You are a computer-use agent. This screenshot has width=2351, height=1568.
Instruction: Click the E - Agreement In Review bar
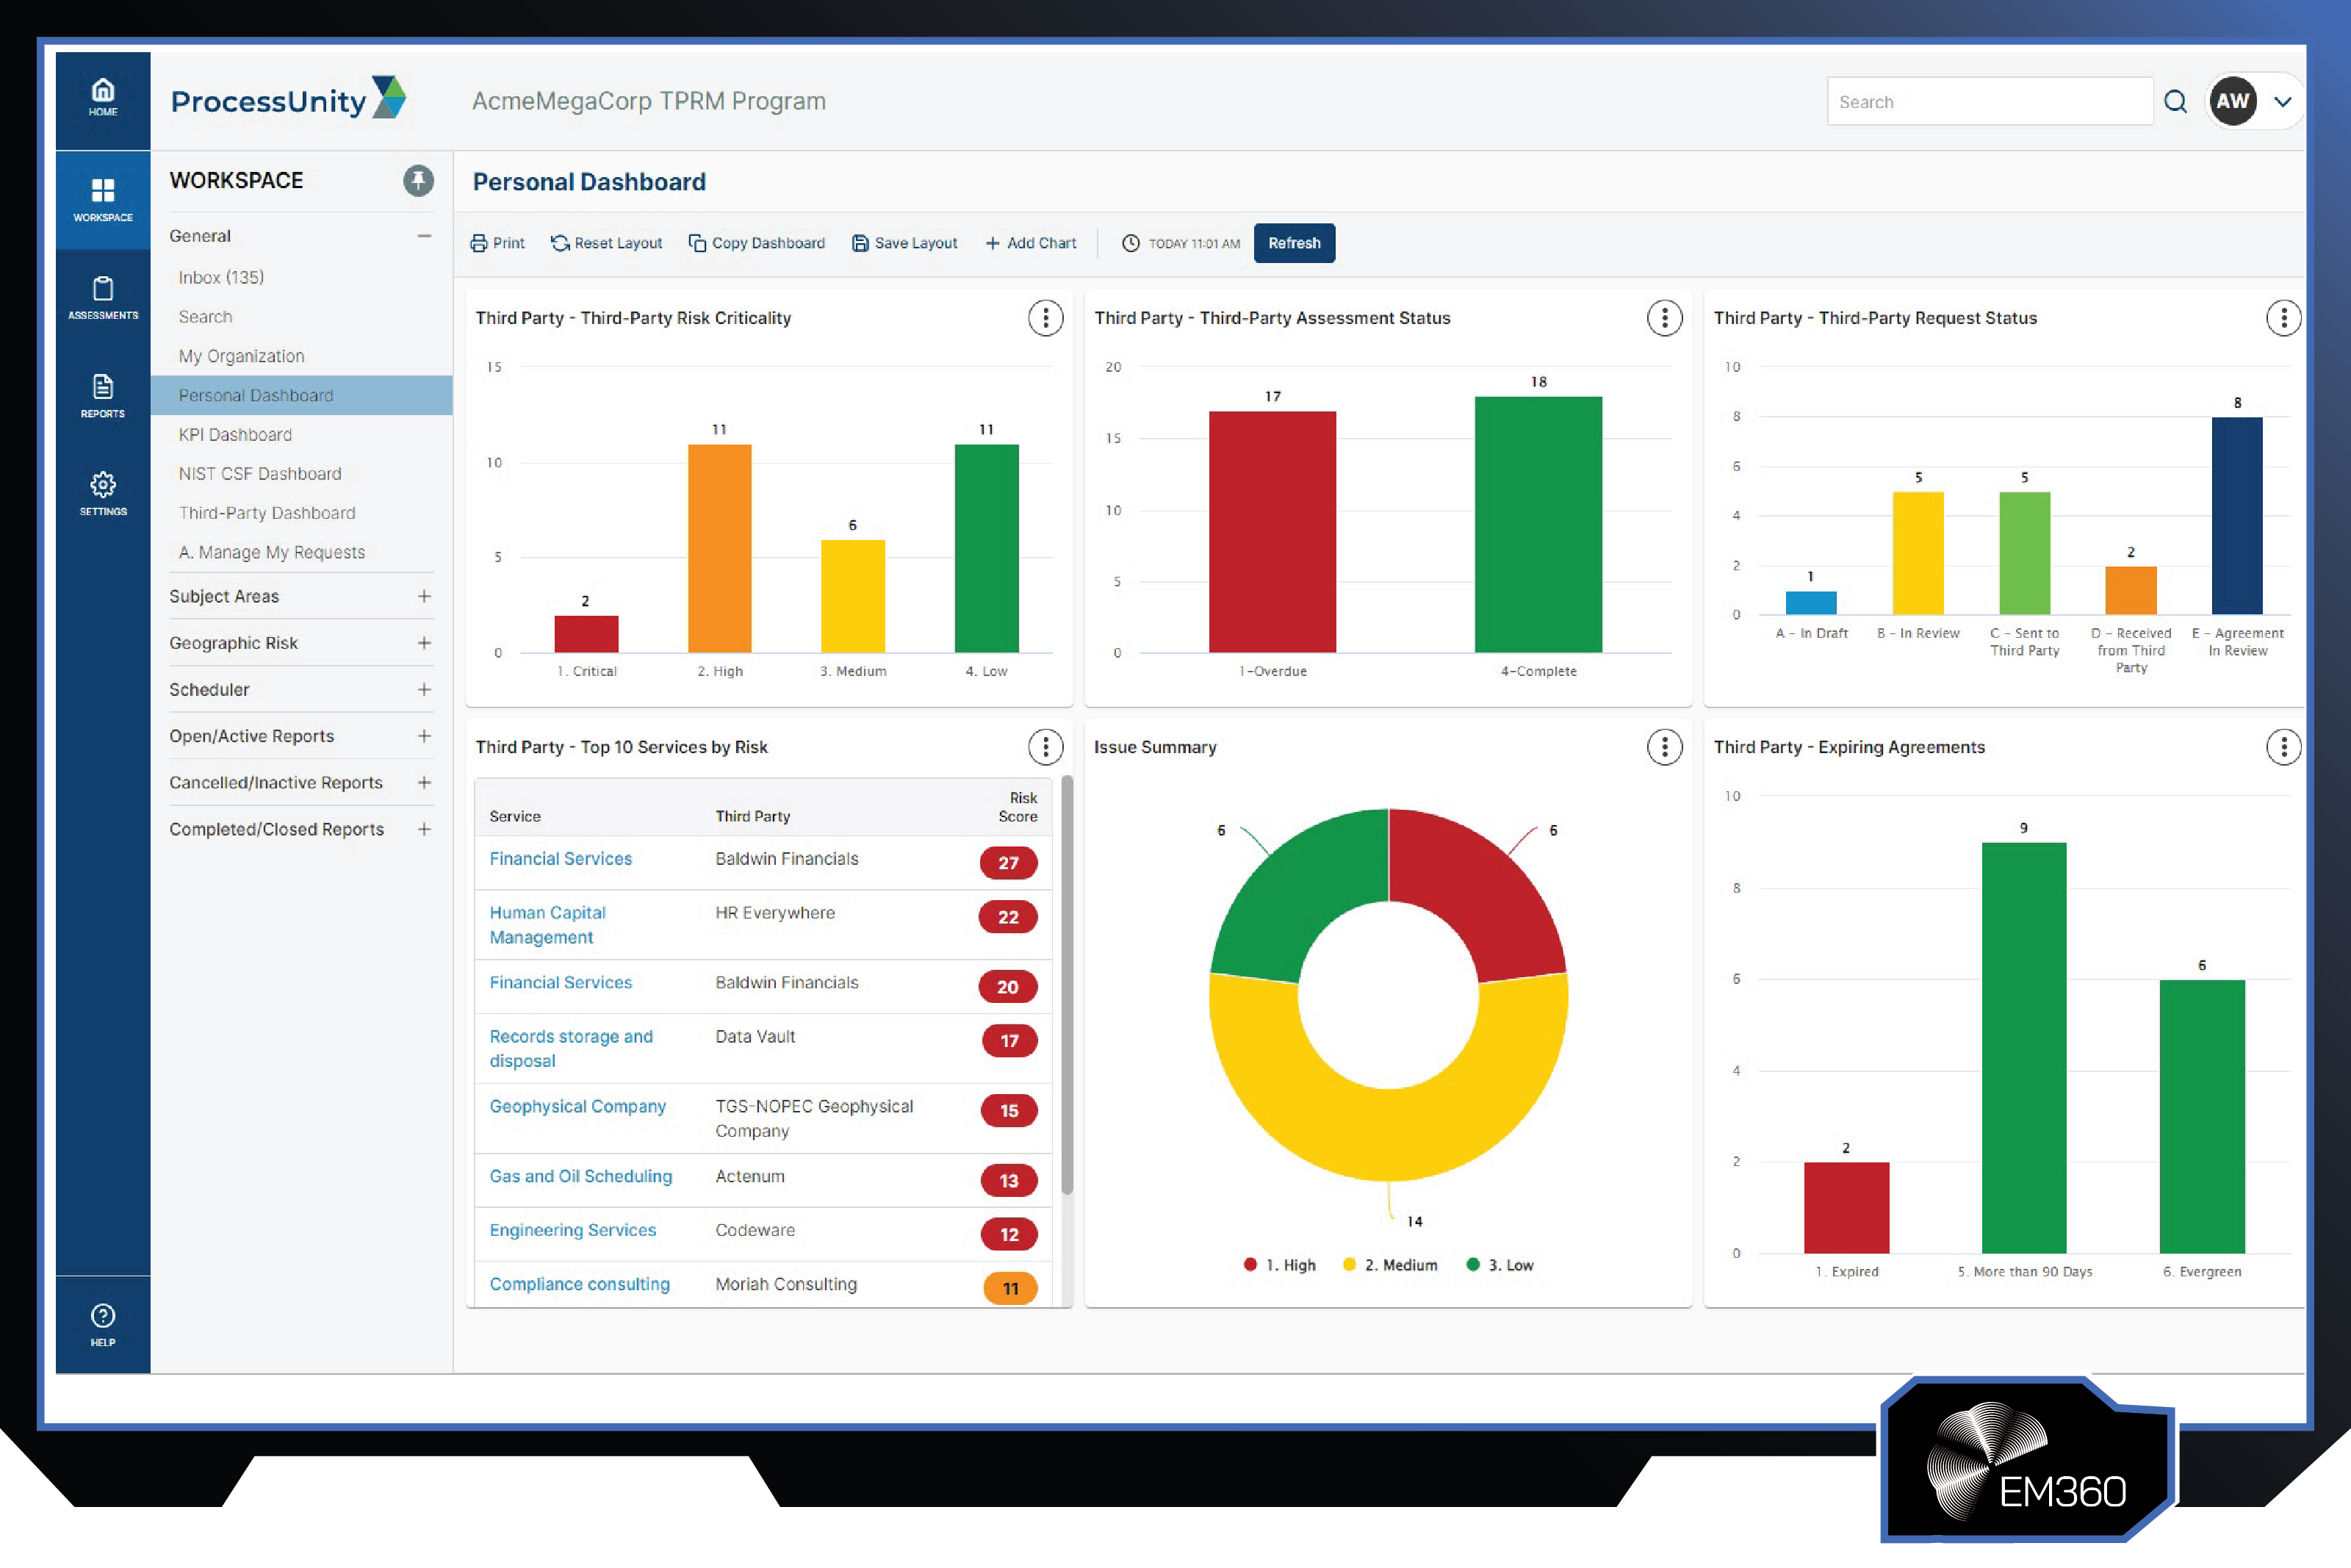2237,516
